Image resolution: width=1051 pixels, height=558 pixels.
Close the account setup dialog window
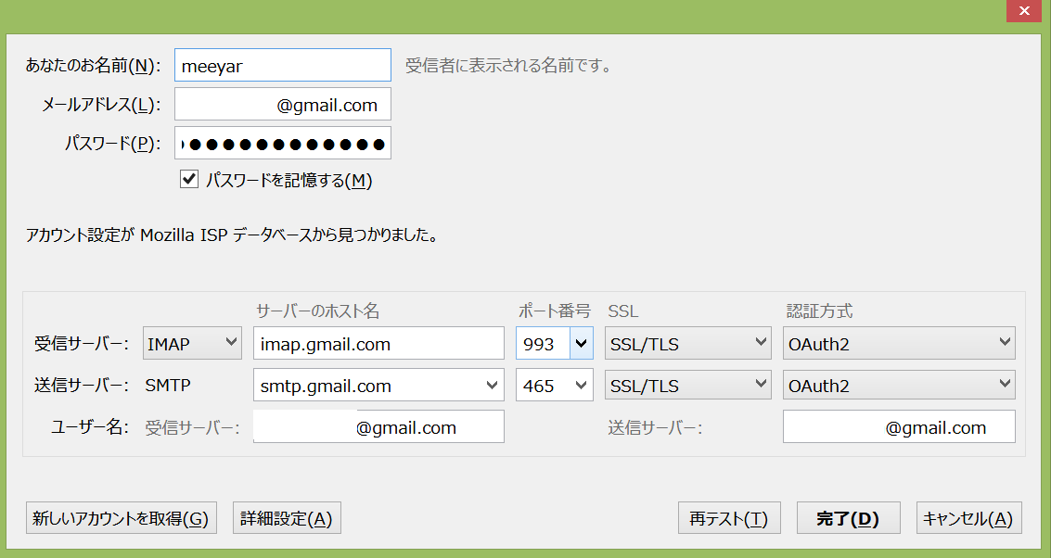(x=1022, y=10)
